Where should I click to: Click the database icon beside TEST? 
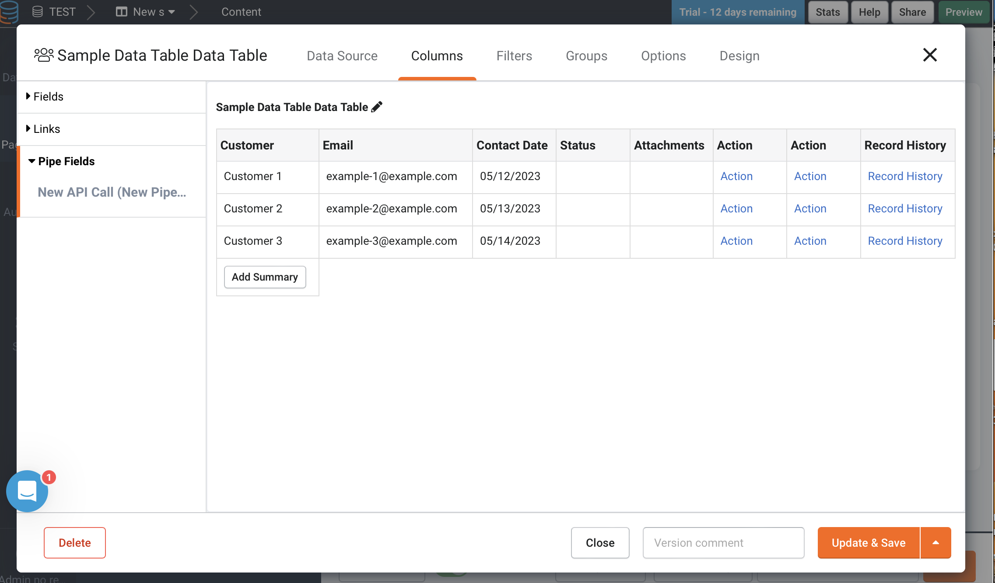(38, 12)
